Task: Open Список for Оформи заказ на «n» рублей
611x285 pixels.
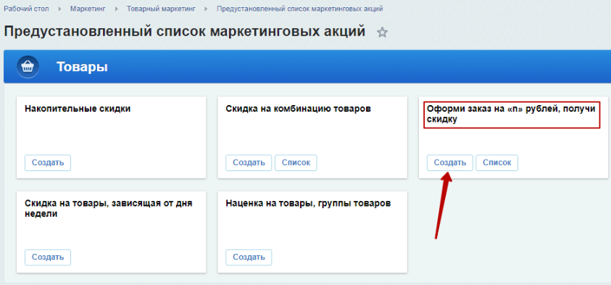Action: [x=497, y=162]
